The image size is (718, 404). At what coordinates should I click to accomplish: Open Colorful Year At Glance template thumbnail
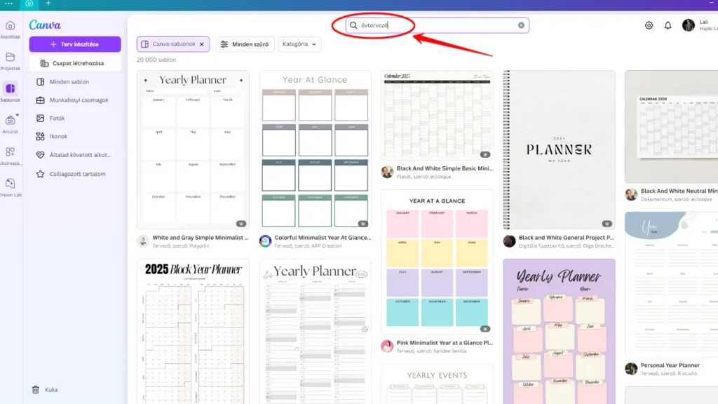click(315, 150)
